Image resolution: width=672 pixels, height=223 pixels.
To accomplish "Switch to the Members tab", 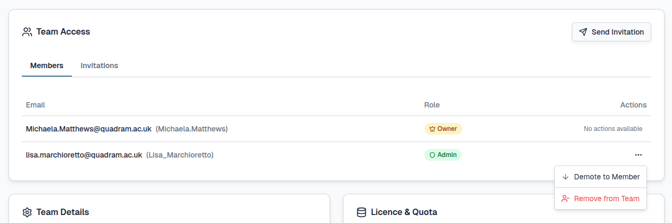I will pos(47,65).
